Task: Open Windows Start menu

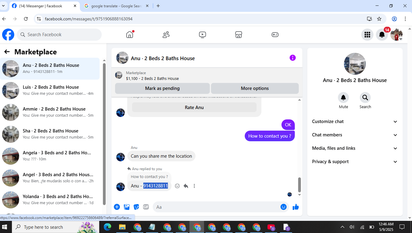Action: tap(5, 227)
